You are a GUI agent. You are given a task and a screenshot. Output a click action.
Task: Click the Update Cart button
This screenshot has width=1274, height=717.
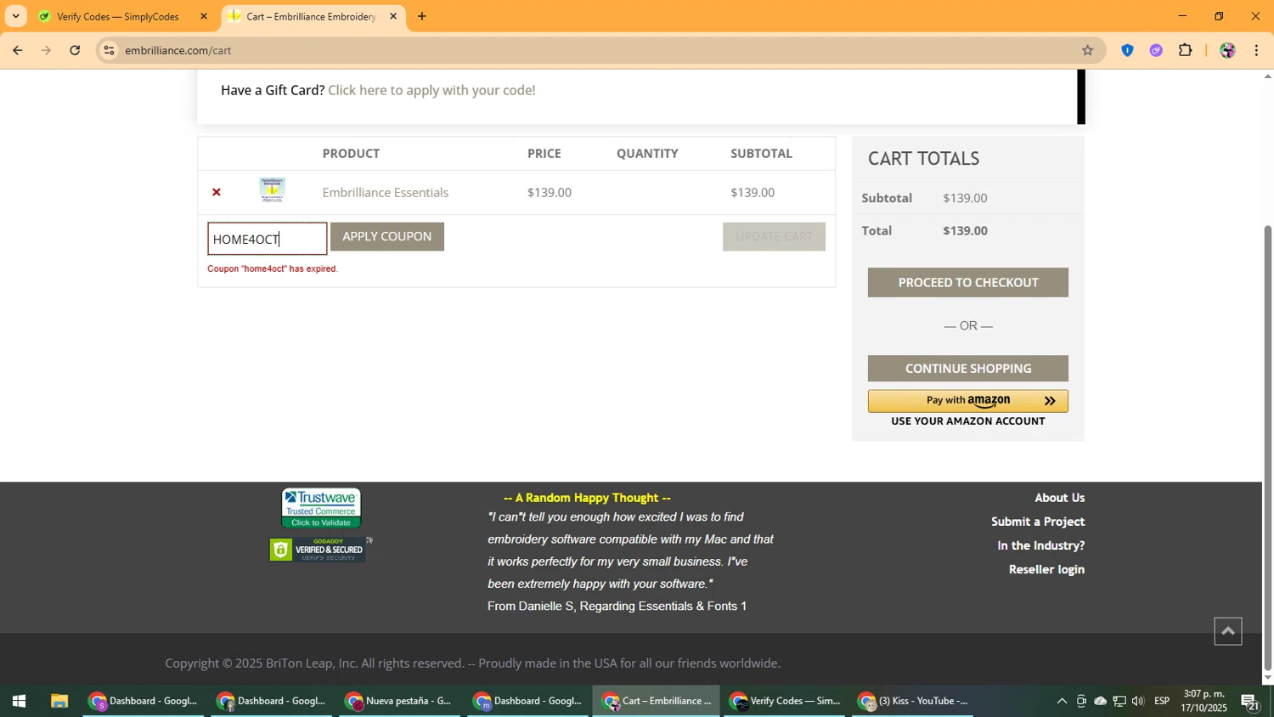(774, 236)
